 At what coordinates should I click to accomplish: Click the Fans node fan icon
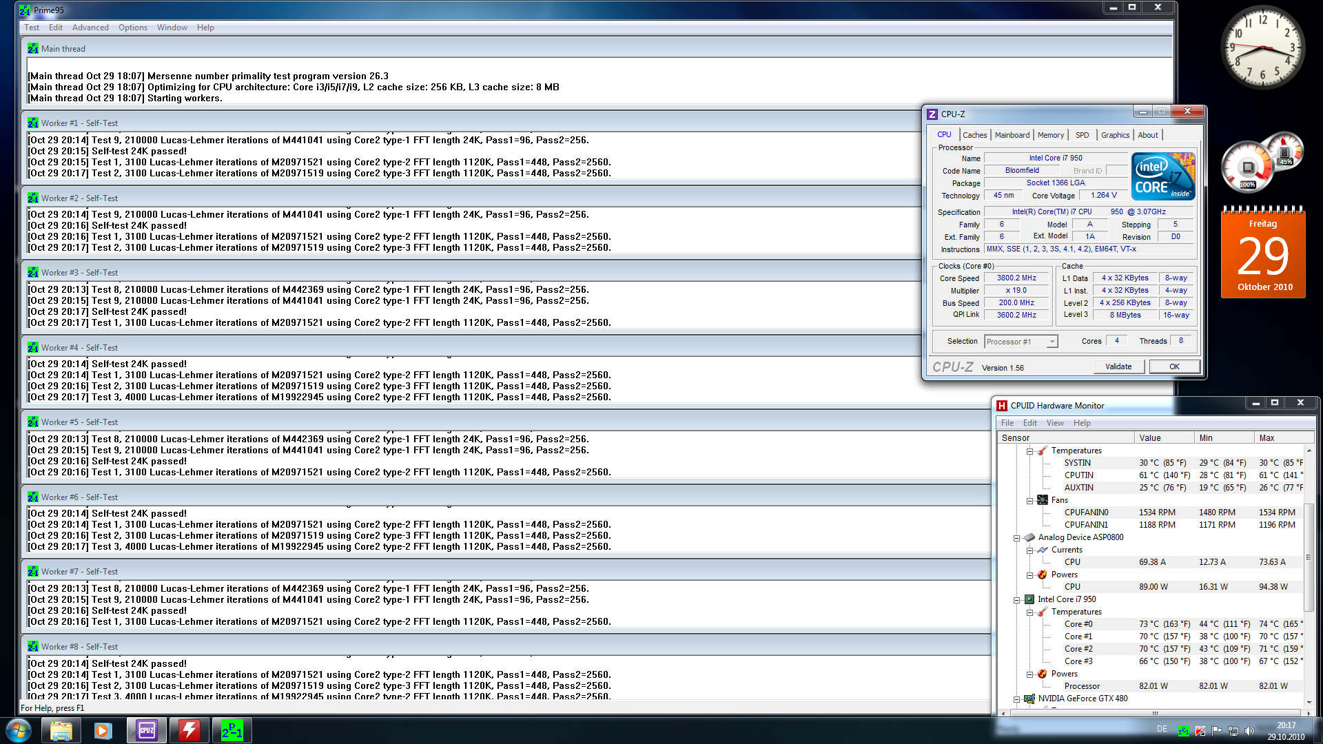click(1042, 500)
